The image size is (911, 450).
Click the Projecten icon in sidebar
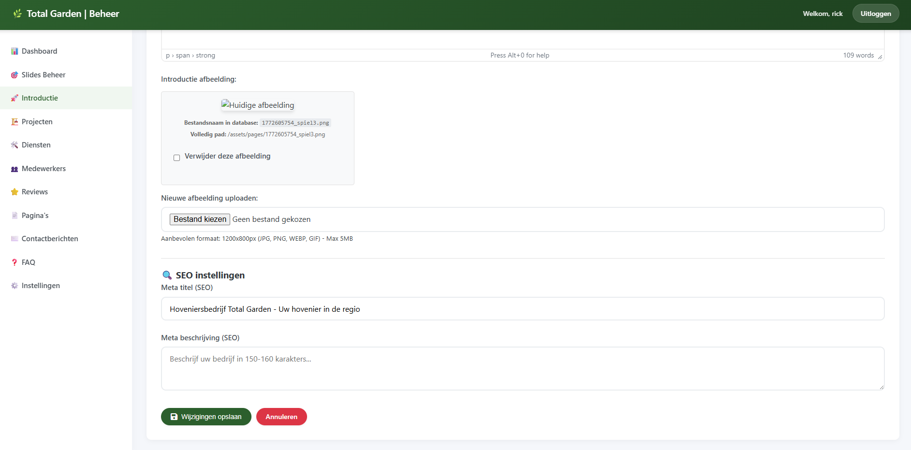(15, 122)
